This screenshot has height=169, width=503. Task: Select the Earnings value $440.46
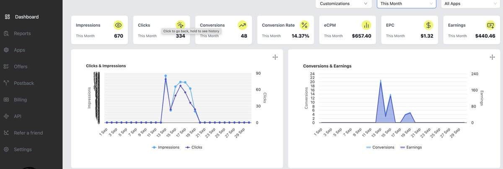(485, 36)
